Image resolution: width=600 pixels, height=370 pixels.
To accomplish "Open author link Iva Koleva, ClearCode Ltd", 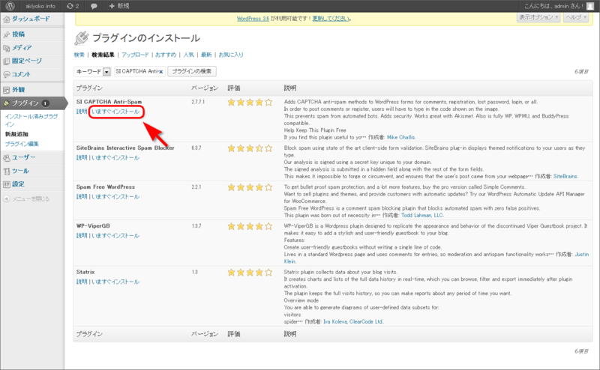I will (x=353, y=321).
